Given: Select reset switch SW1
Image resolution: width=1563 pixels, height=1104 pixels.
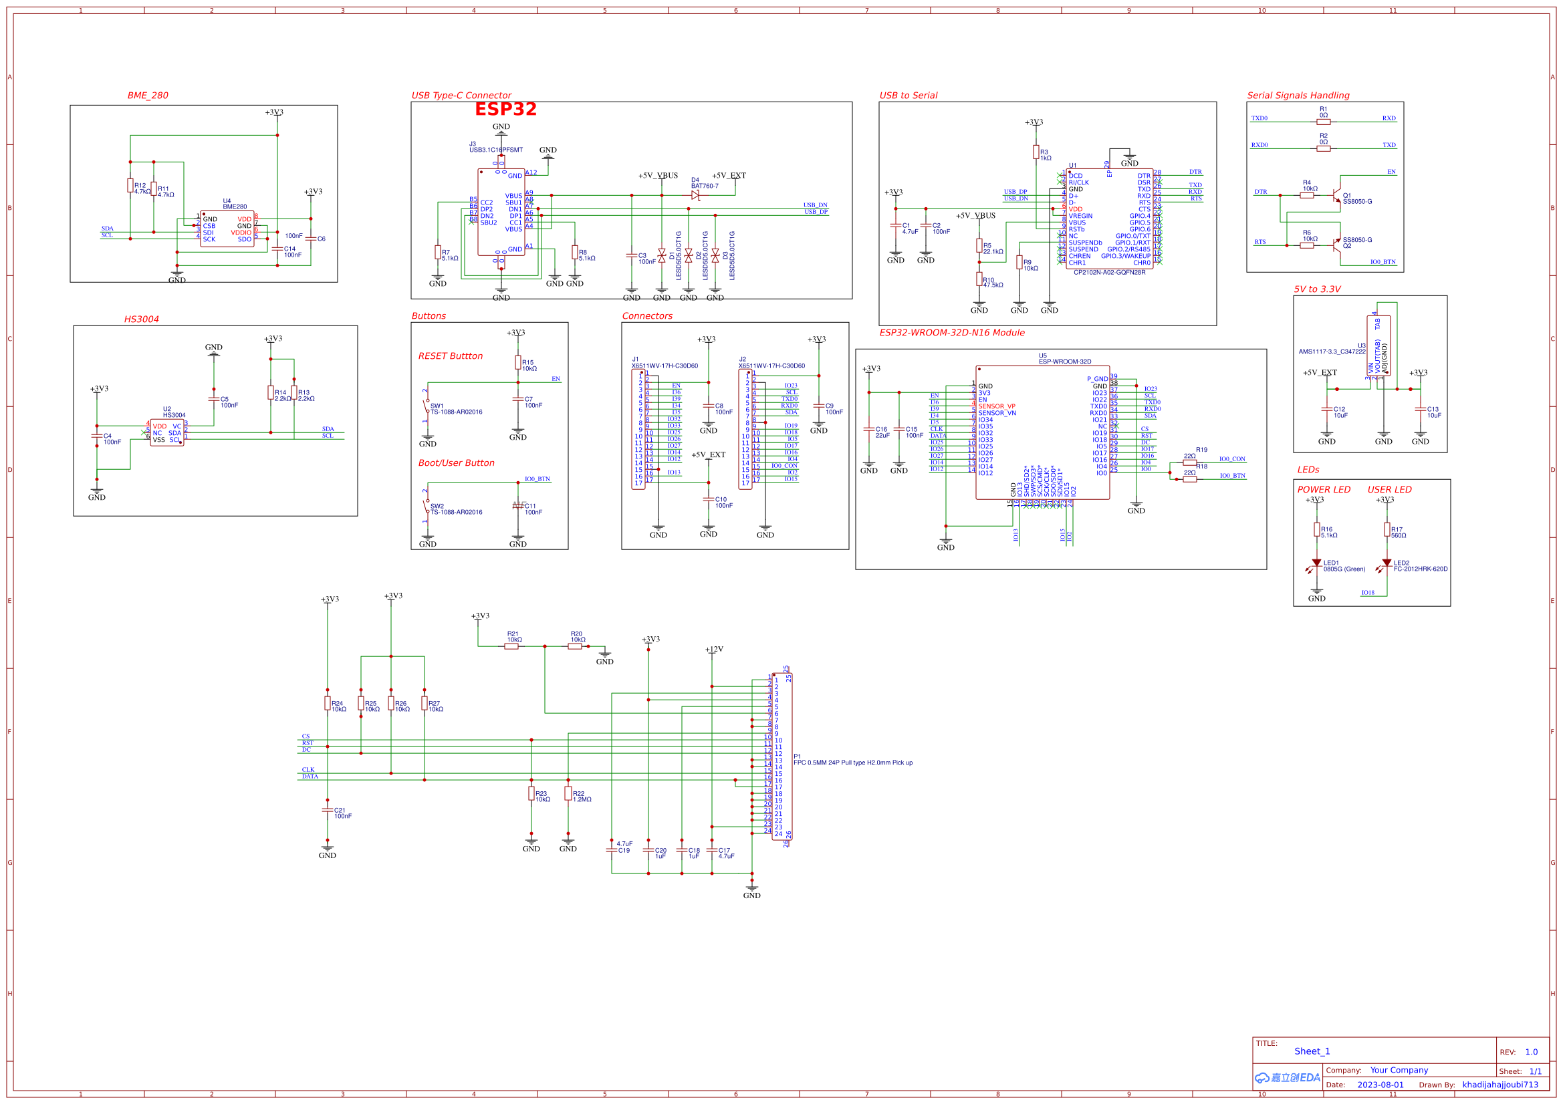Looking at the screenshot, I should pyautogui.click(x=427, y=407).
